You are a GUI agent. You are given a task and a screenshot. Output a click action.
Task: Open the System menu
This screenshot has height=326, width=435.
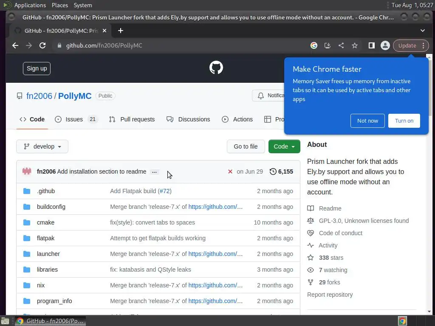coord(83,5)
